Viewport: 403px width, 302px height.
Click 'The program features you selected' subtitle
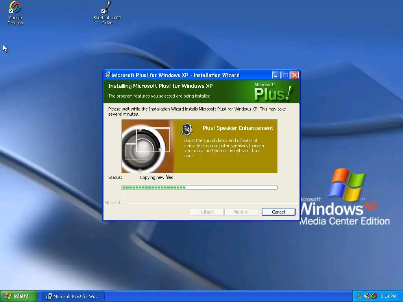pyautogui.click(x=160, y=96)
